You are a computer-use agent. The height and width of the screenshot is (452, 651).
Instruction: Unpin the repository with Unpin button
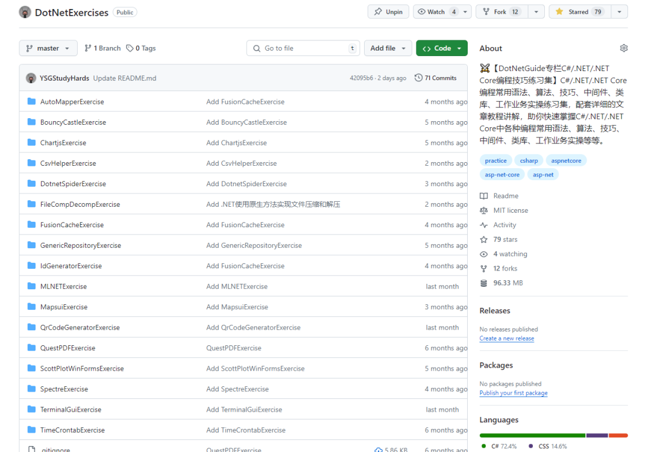[x=388, y=11]
